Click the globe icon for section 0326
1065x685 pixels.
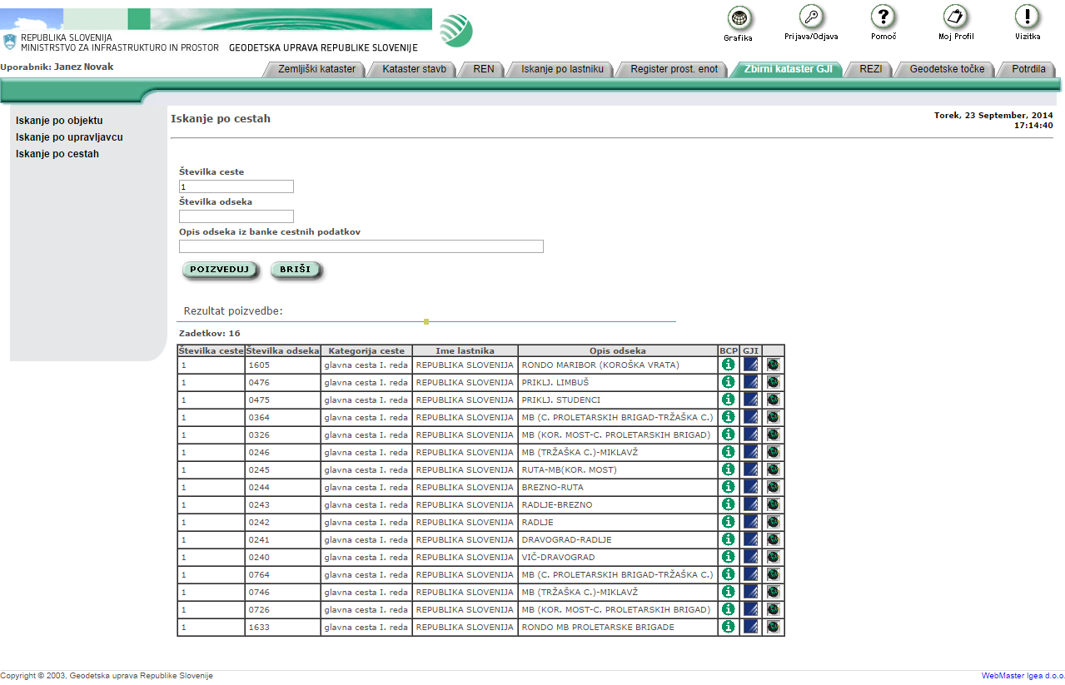[x=774, y=434]
